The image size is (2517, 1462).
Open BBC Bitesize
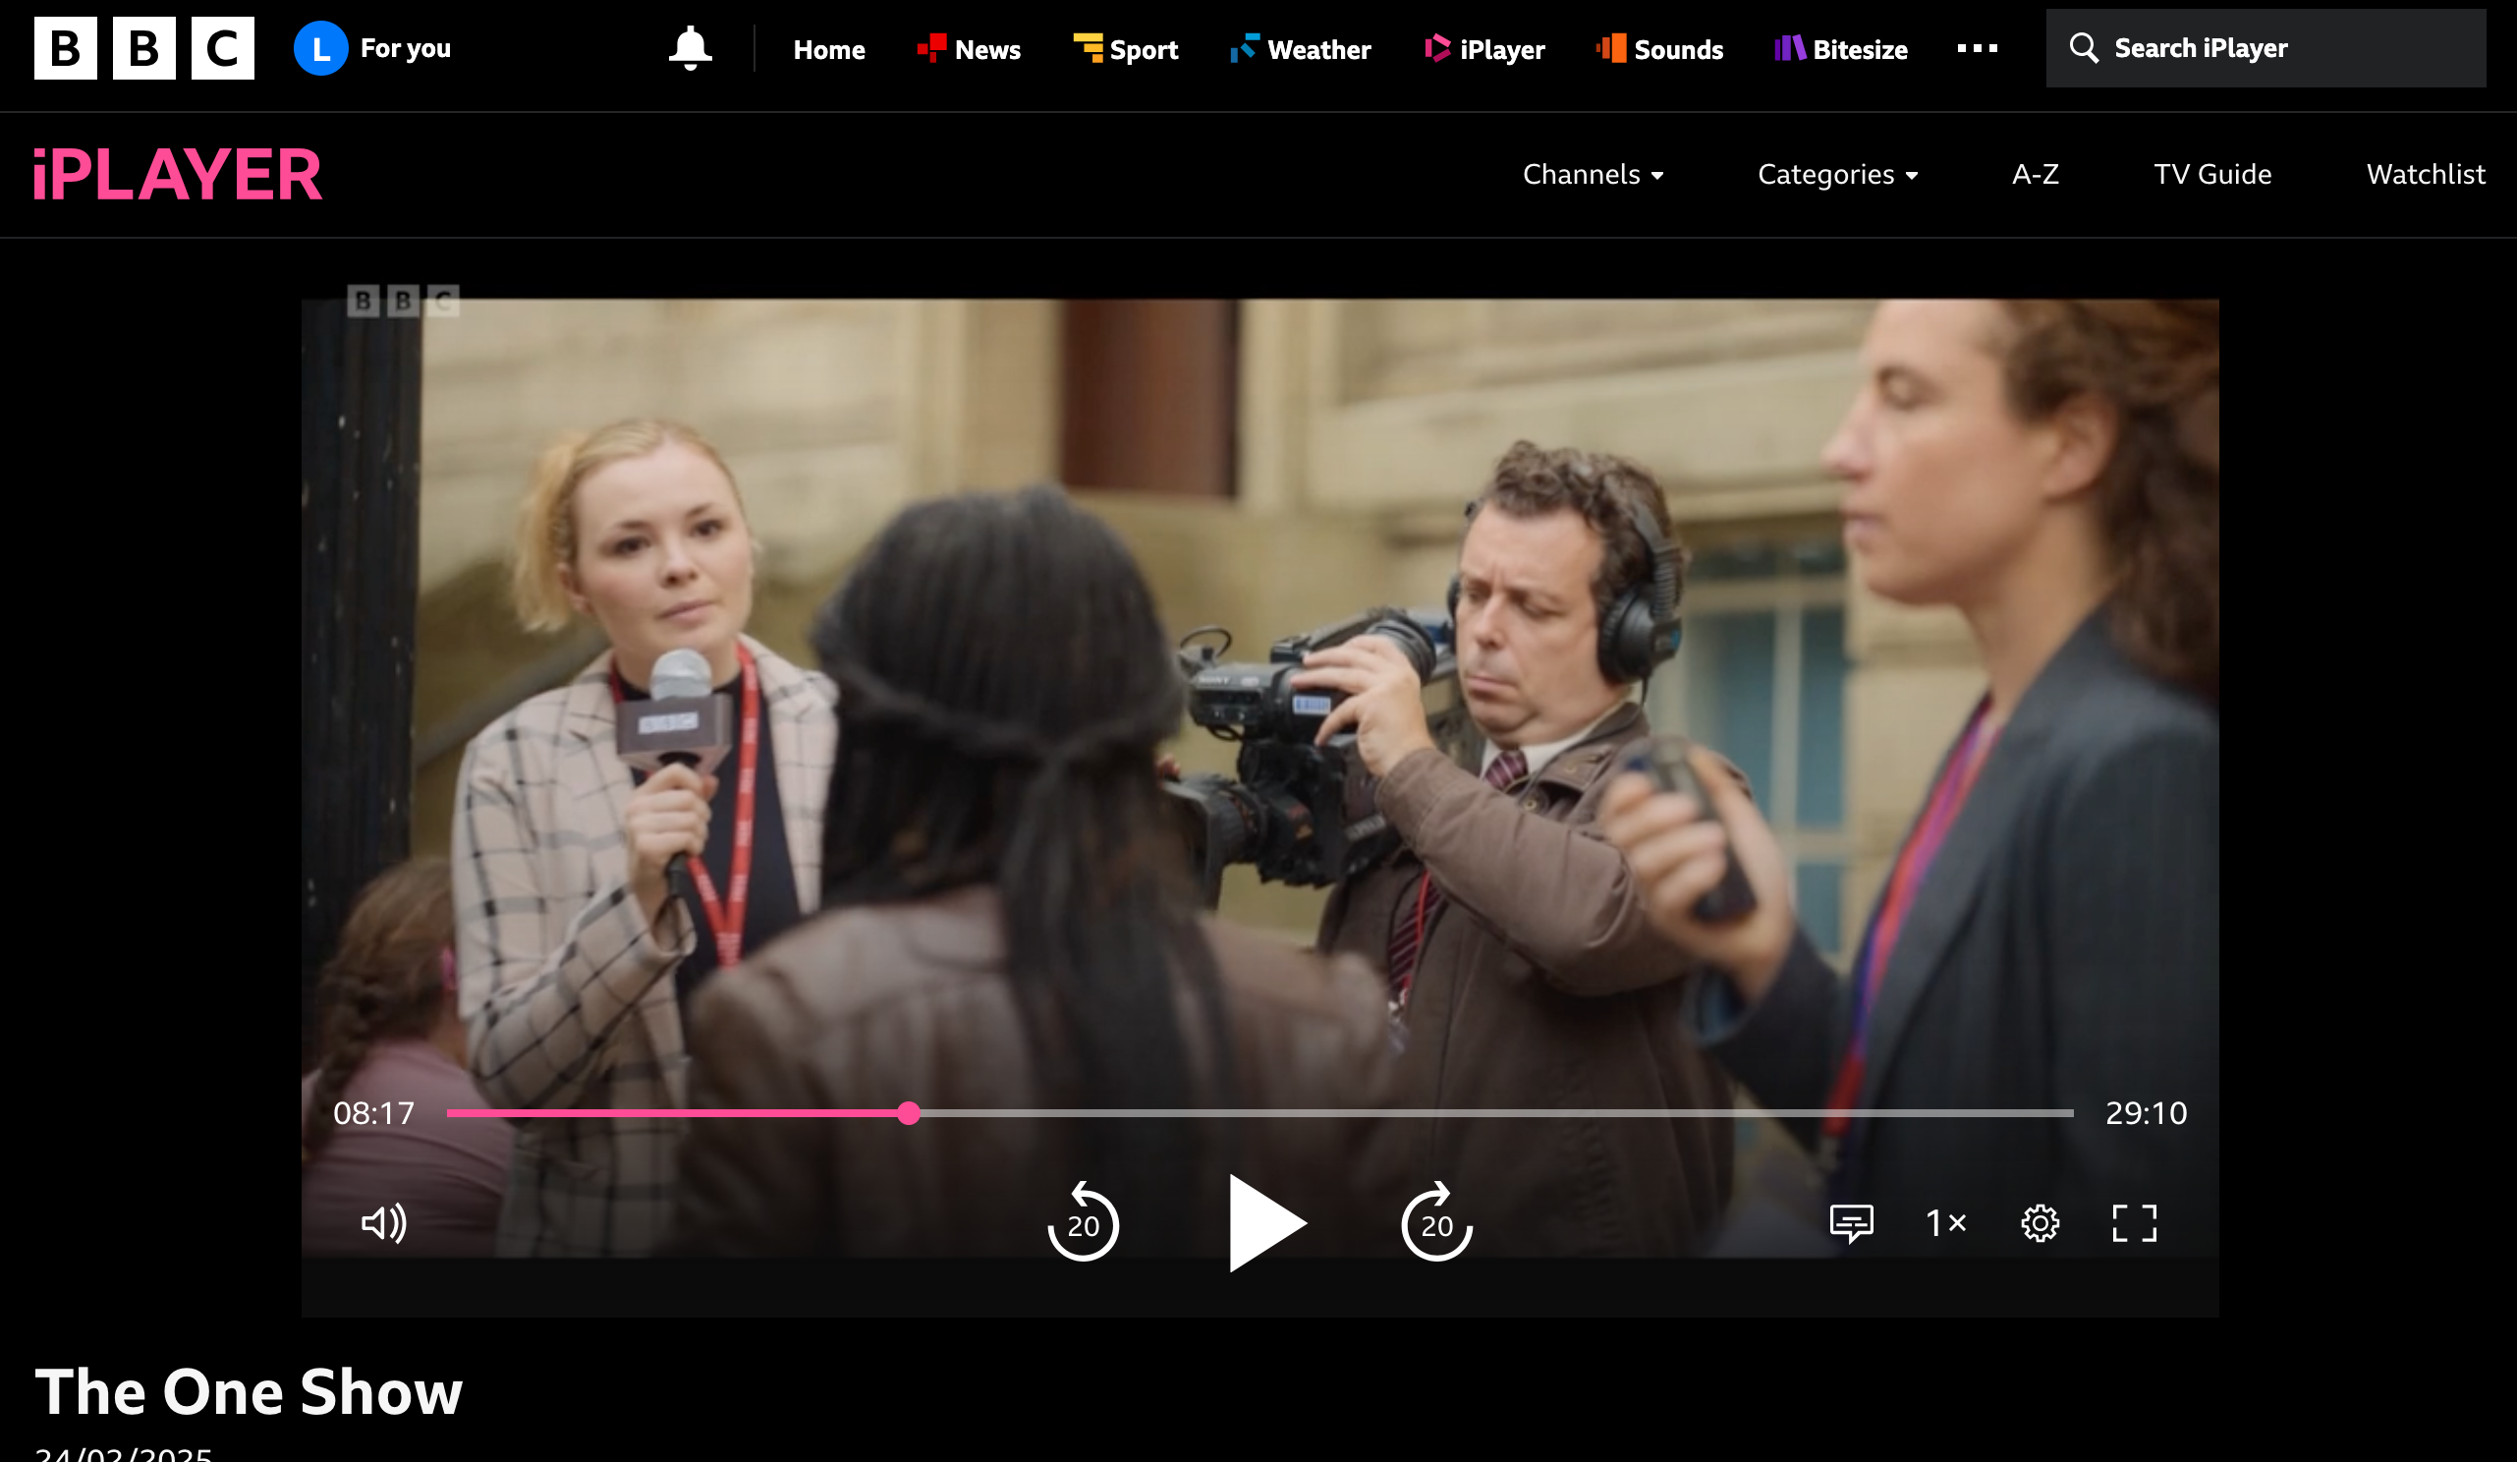point(1841,49)
